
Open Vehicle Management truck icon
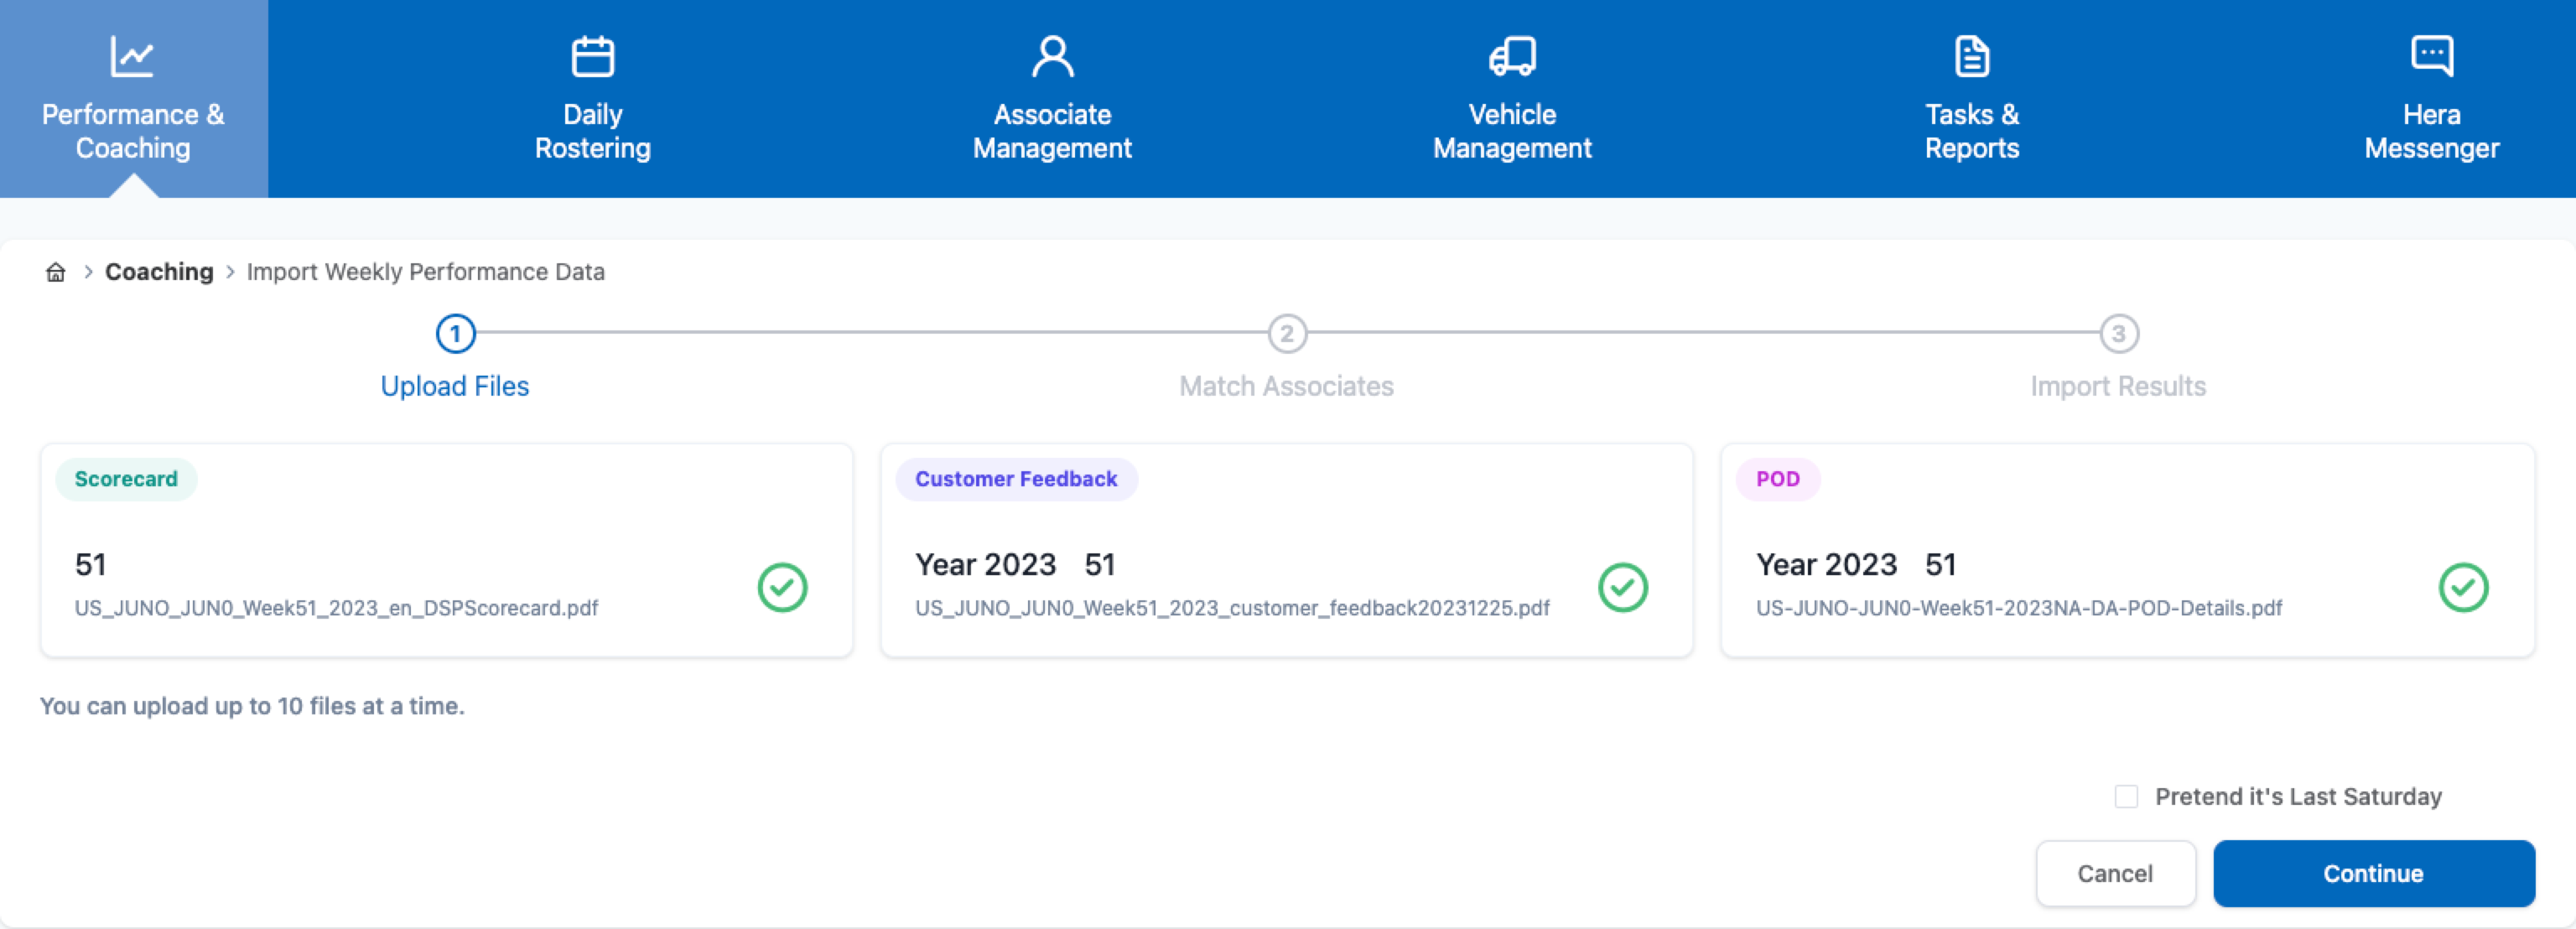pos(1512,56)
